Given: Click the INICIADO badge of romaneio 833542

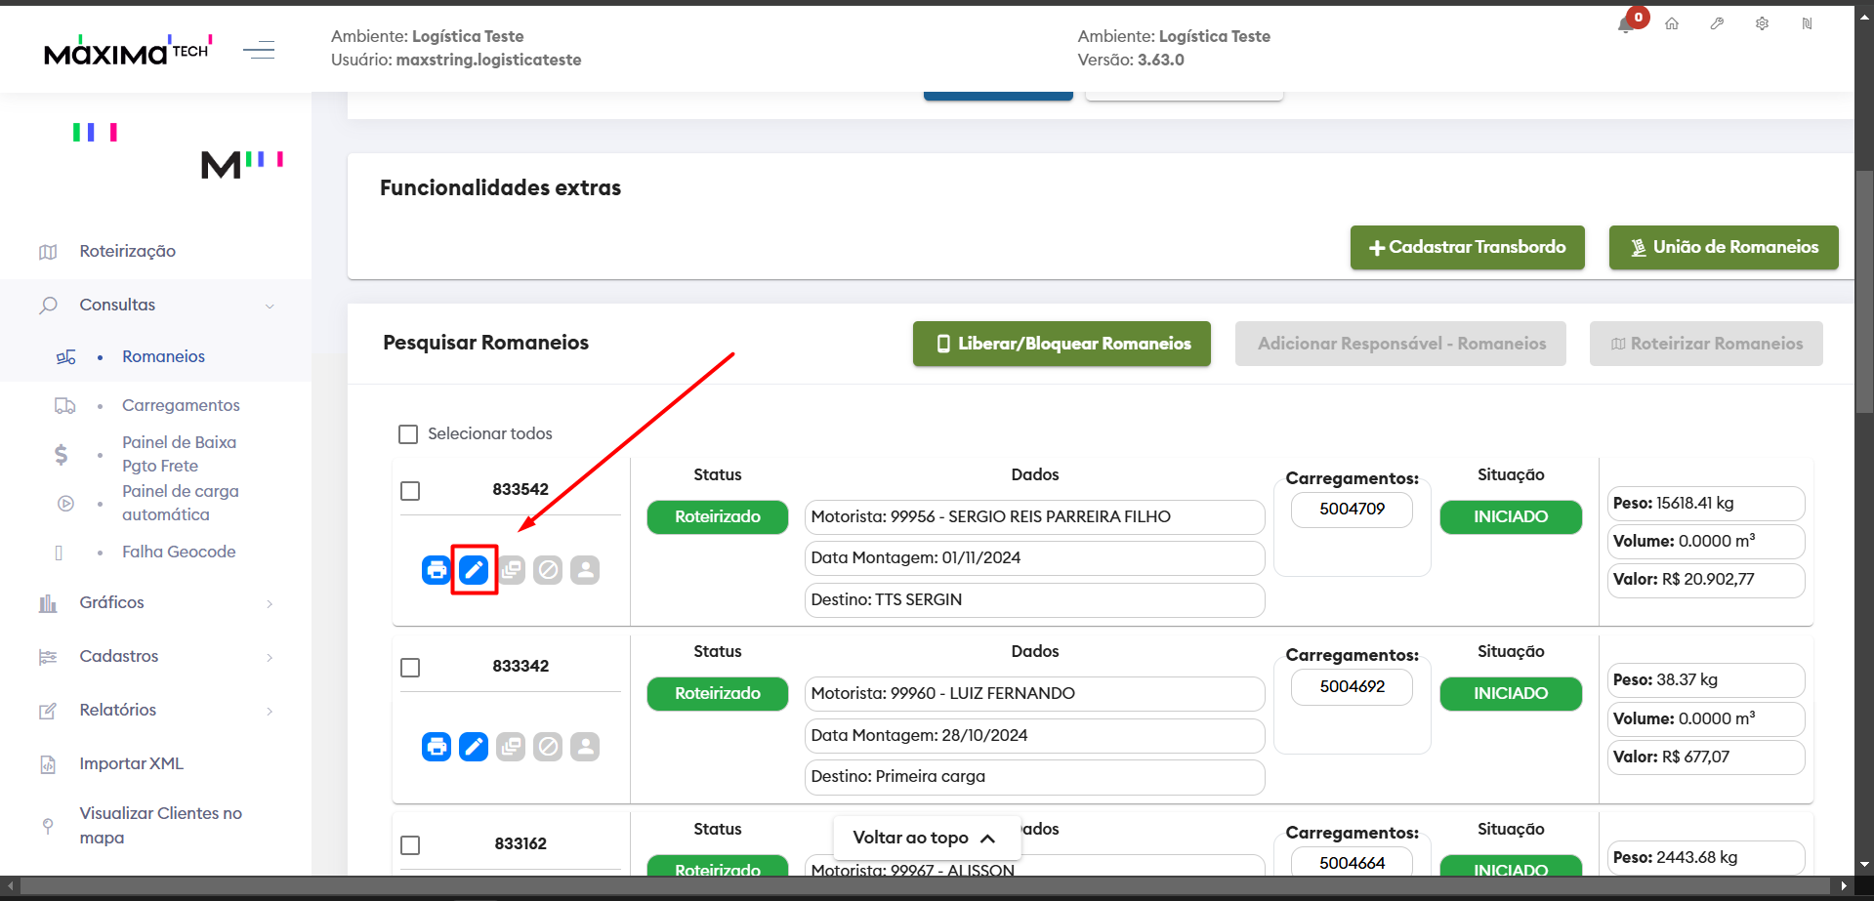Looking at the screenshot, I should tap(1511, 517).
